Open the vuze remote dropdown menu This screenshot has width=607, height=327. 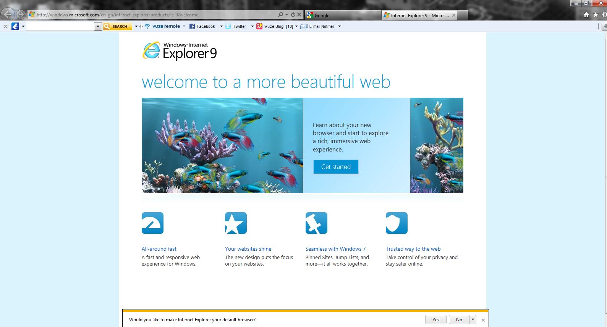point(184,26)
